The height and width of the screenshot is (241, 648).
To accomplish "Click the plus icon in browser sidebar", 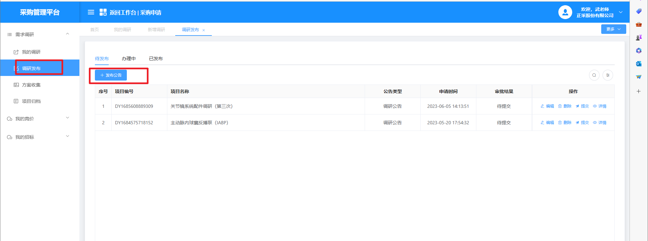I will pos(638,91).
